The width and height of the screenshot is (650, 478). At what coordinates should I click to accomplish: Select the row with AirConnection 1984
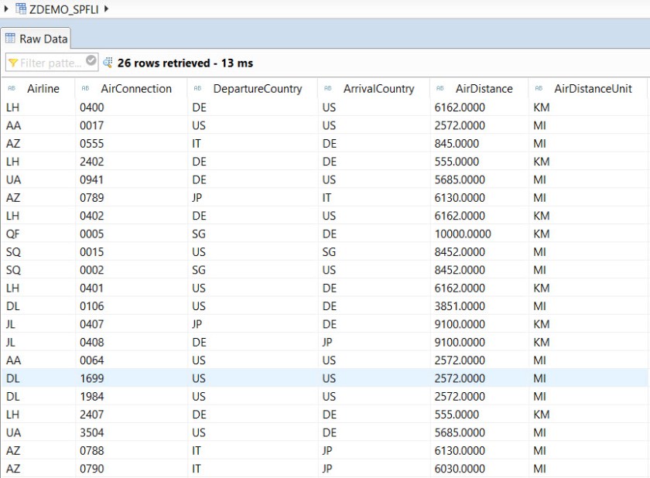tap(91, 396)
